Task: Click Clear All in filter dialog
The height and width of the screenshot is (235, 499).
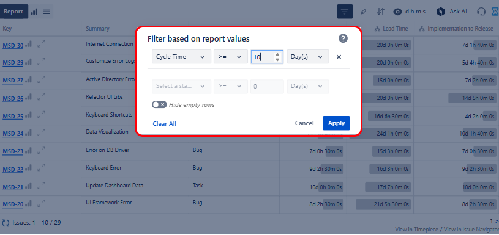Action: click(x=165, y=124)
